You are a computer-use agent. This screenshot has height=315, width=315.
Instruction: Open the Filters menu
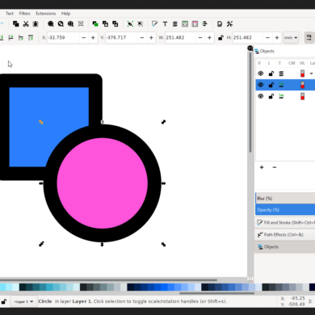[x=24, y=14]
